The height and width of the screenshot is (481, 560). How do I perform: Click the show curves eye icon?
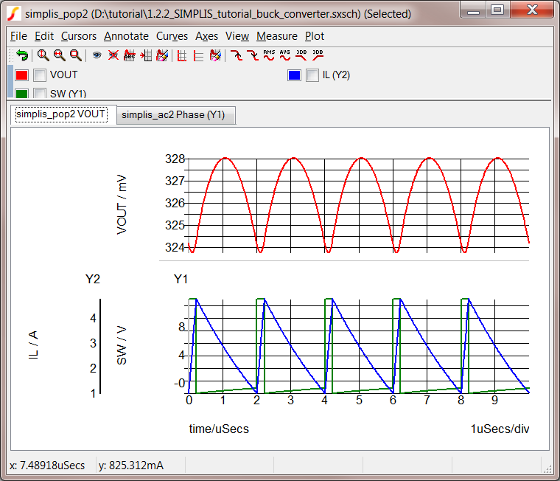click(97, 55)
